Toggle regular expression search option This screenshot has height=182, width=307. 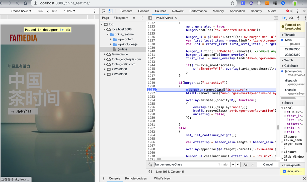252,164
